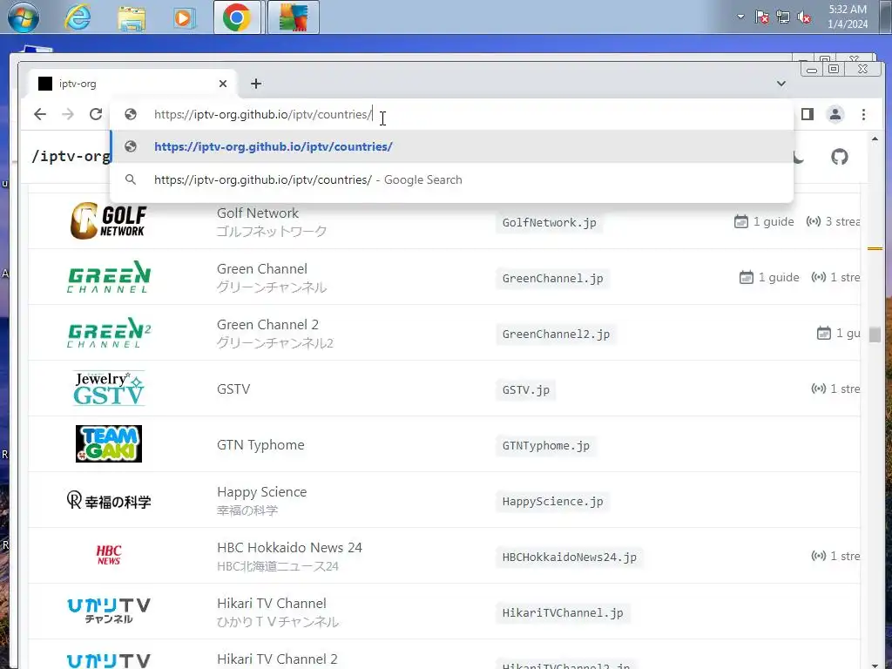This screenshot has height=669, width=892.
Task: Copy the GreenChannel.jp channel ID
Action: pyautogui.click(x=552, y=278)
